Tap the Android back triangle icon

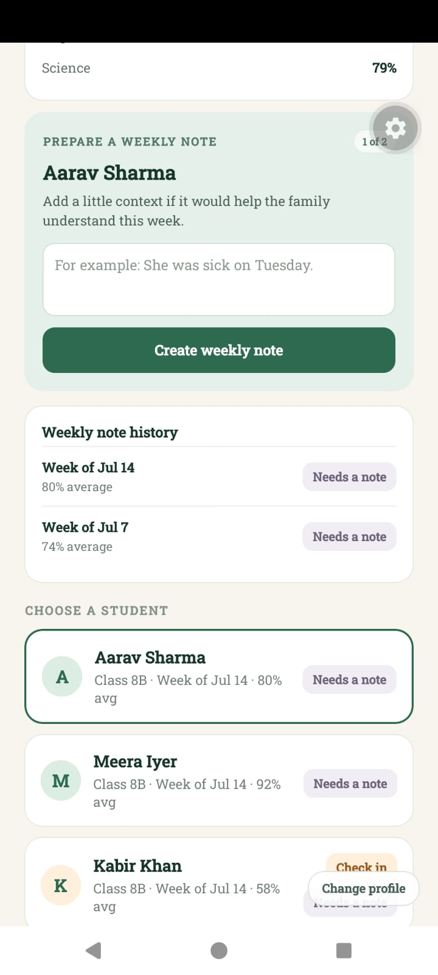94,950
